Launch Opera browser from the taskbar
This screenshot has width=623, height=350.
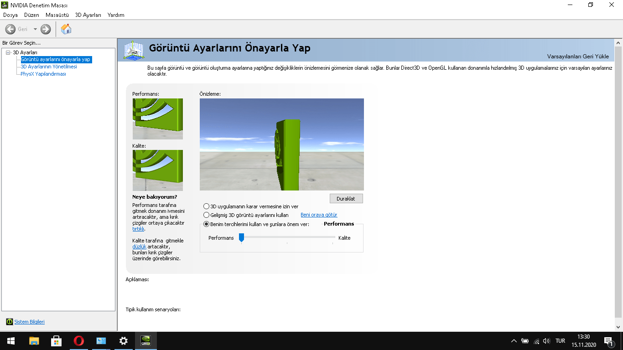click(x=78, y=341)
